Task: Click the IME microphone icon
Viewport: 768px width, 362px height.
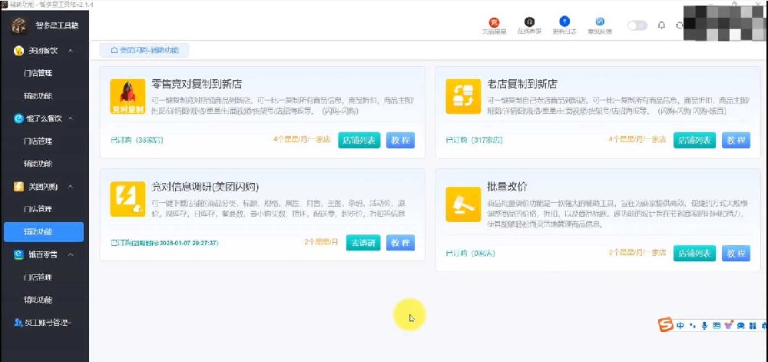Action: [x=704, y=325]
